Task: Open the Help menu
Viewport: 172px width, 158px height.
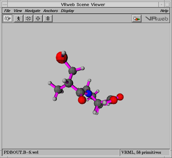Action: click(164, 11)
